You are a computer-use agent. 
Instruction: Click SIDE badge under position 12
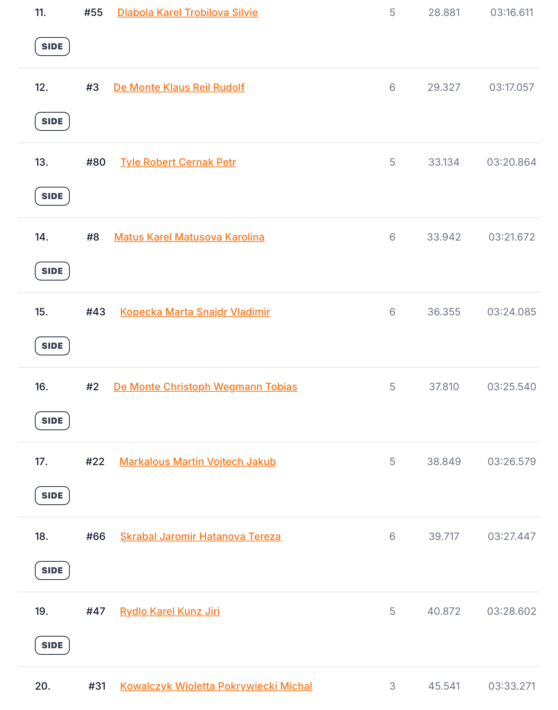[x=52, y=121]
